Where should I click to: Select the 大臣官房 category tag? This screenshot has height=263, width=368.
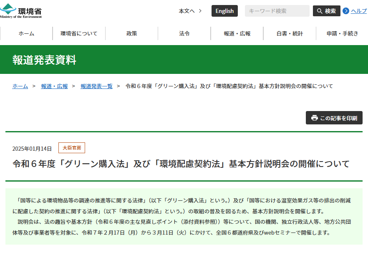(73, 147)
